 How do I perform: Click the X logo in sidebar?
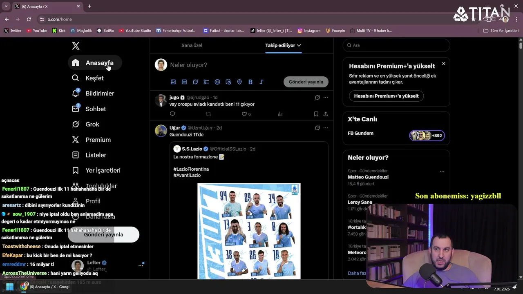coord(76,46)
